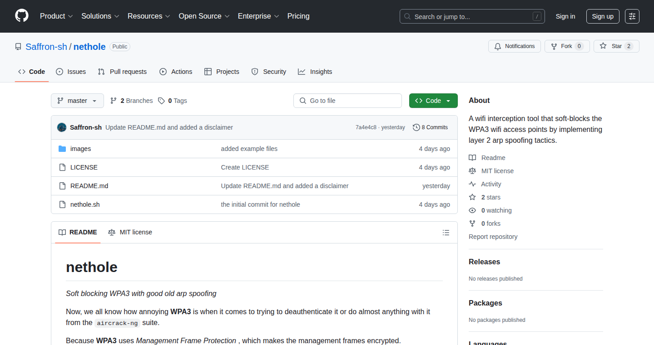Click the MIT license link in About
654x345 pixels.
pos(491,171)
